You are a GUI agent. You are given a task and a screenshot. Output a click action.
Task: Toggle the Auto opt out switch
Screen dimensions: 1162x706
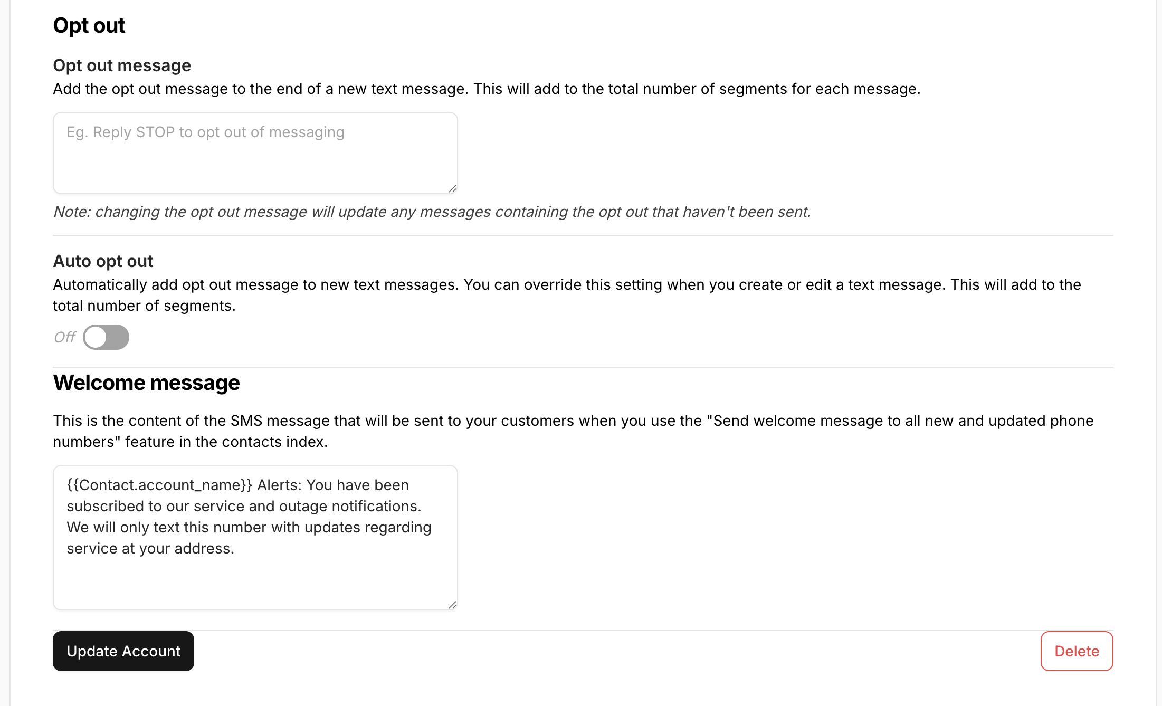pos(106,337)
